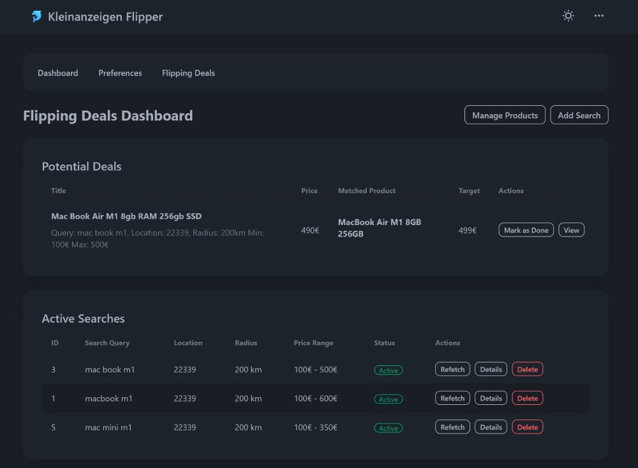The image size is (638, 468).
Task: Click ID 3 in searches table
Action: pyautogui.click(x=53, y=370)
